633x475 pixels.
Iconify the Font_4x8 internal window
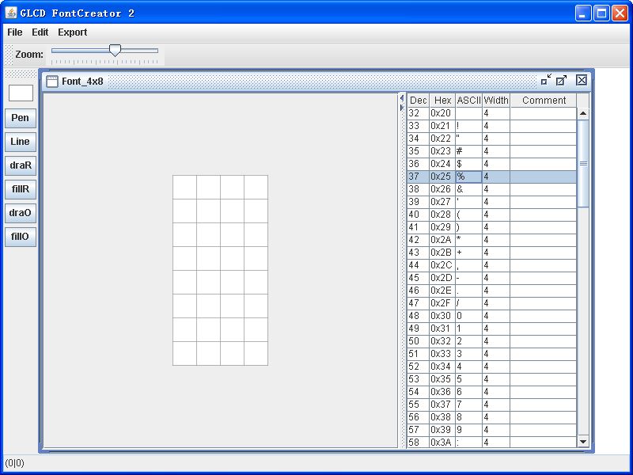pyautogui.click(x=546, y=80)
